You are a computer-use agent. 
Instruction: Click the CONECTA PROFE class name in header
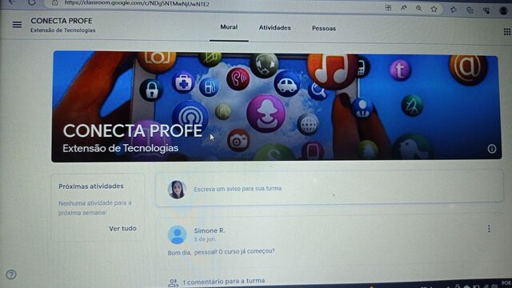(62, 21)
